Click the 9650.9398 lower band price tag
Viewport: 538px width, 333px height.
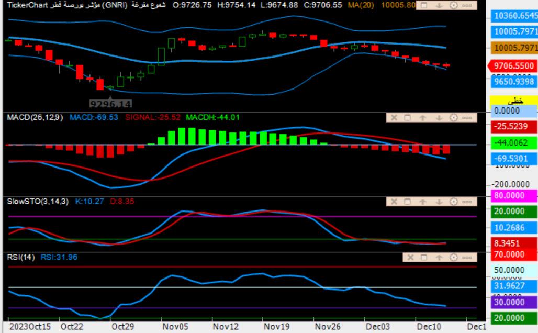click(513, 82)
